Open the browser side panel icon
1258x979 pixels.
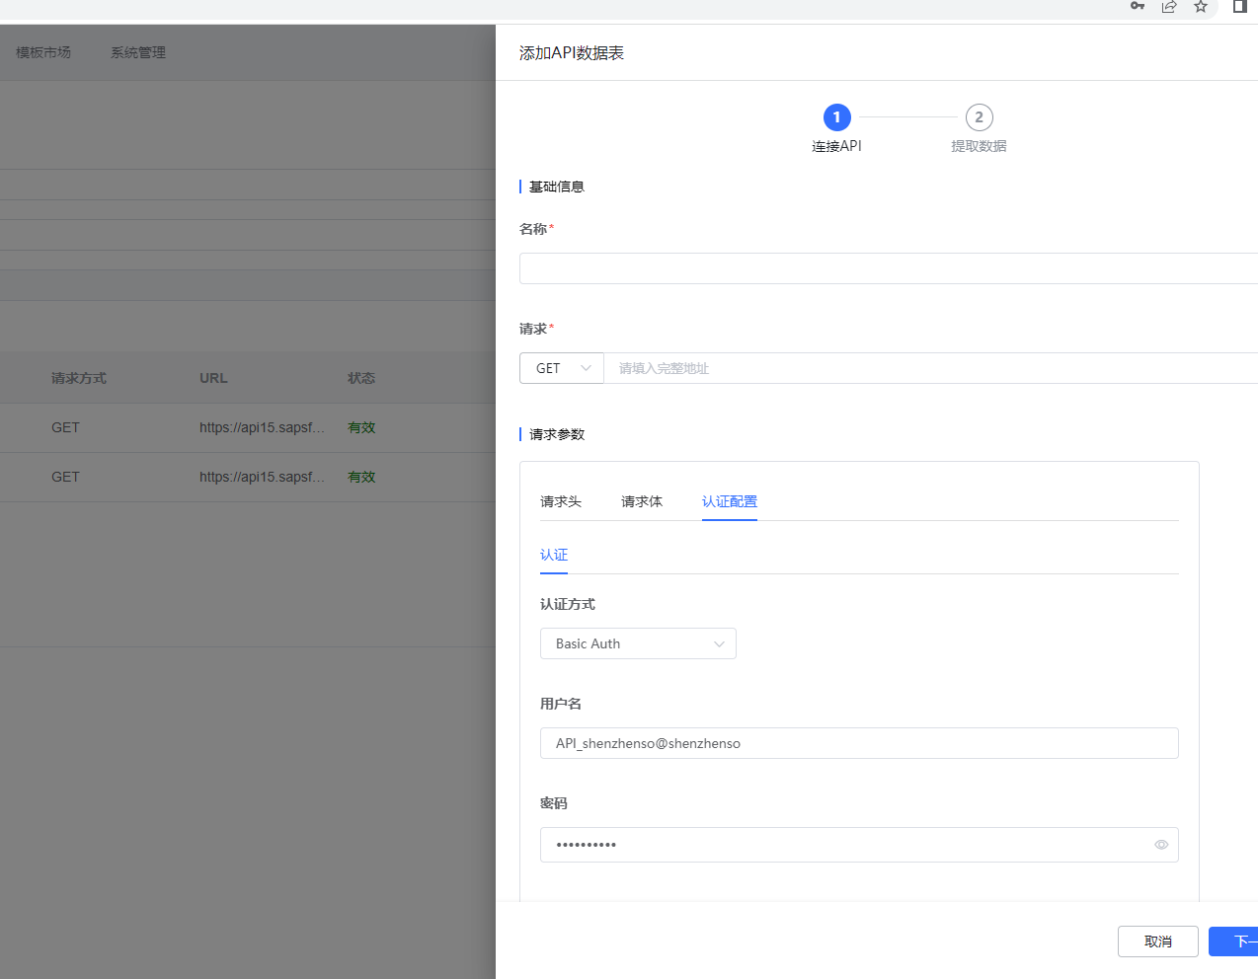[x=1239, y=7]
